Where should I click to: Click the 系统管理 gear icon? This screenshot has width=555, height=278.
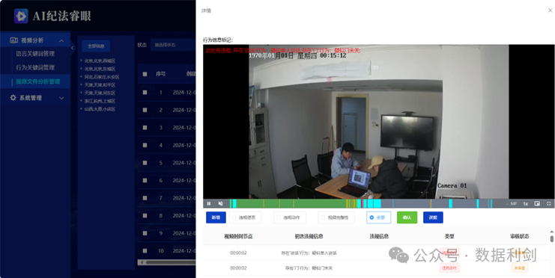13,98
